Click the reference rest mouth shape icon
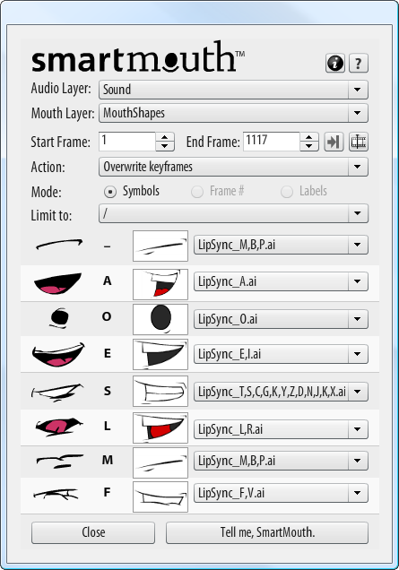 pos(59,244)
